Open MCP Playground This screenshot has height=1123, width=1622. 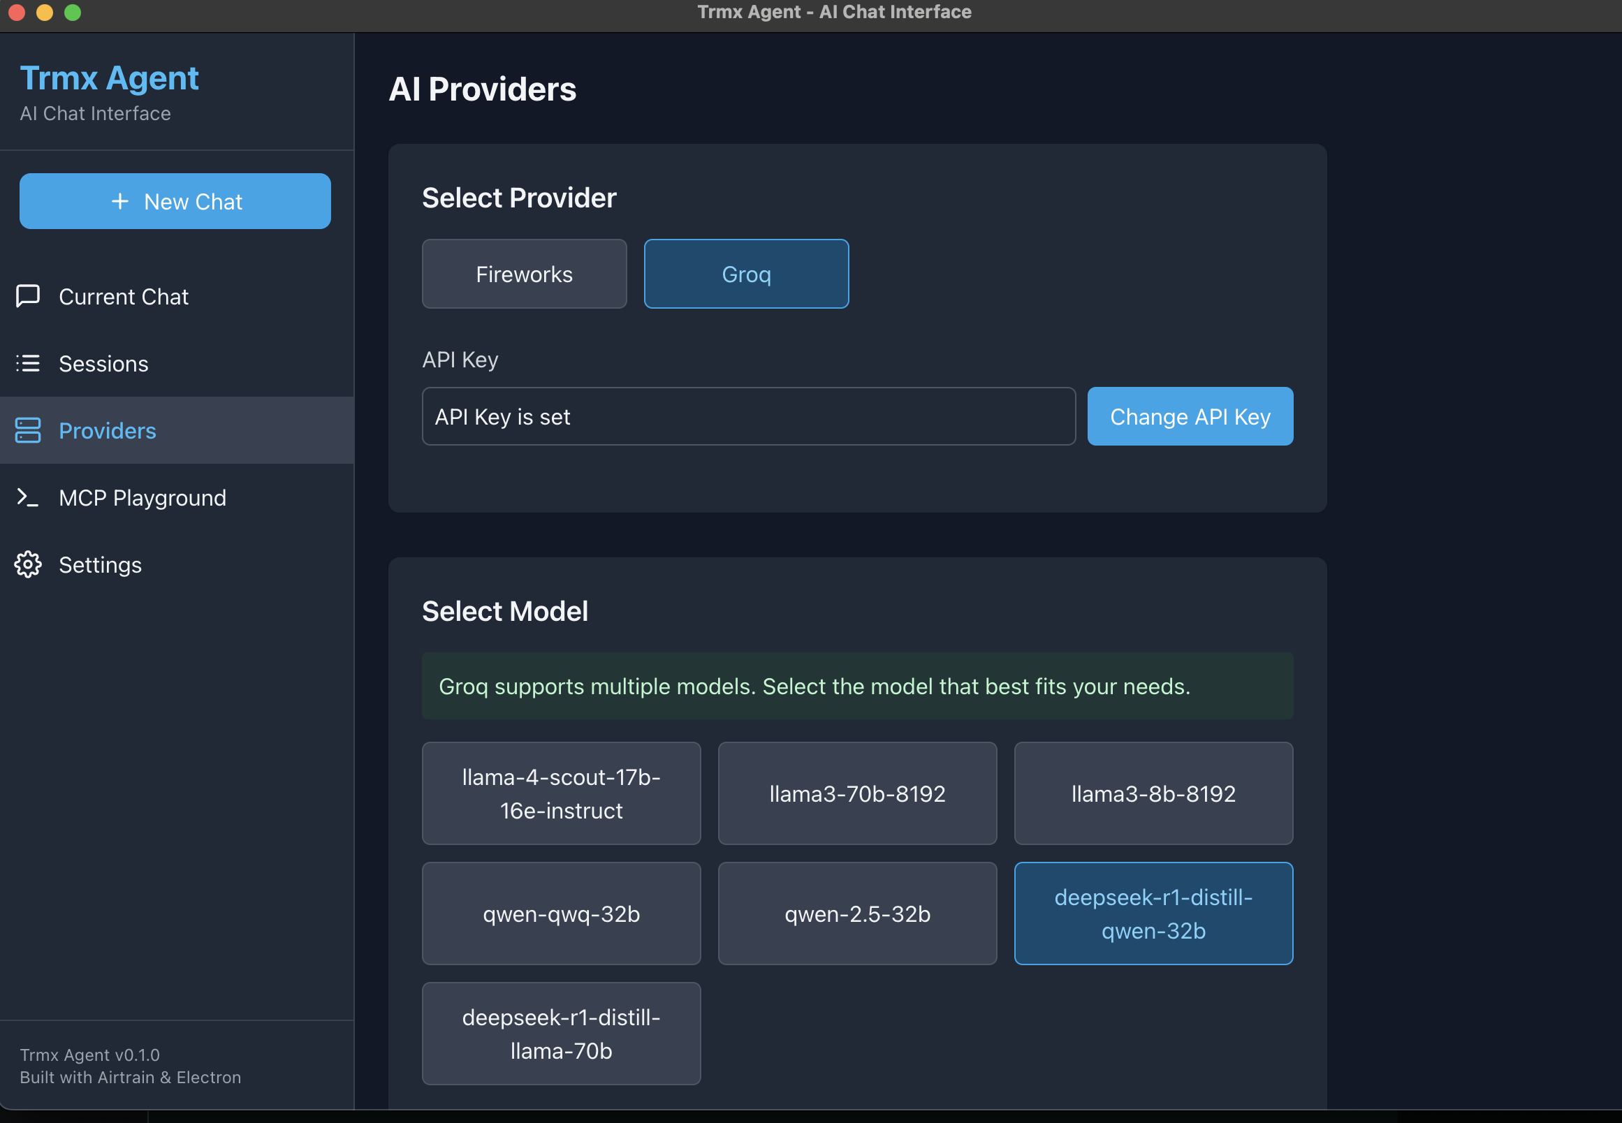(x=177, y=497)
